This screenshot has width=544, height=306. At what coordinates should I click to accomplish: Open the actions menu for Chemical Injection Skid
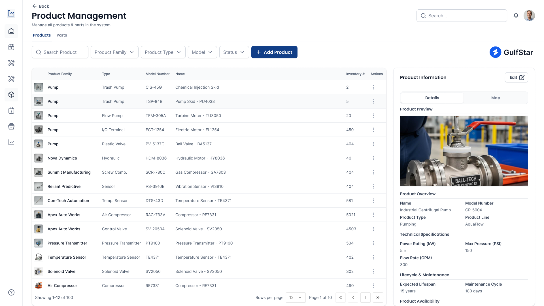point(373,87)
